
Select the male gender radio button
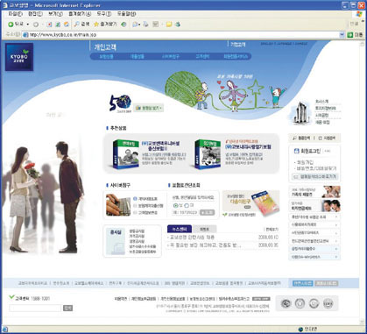pyautogui.click(x=175, y=205)
